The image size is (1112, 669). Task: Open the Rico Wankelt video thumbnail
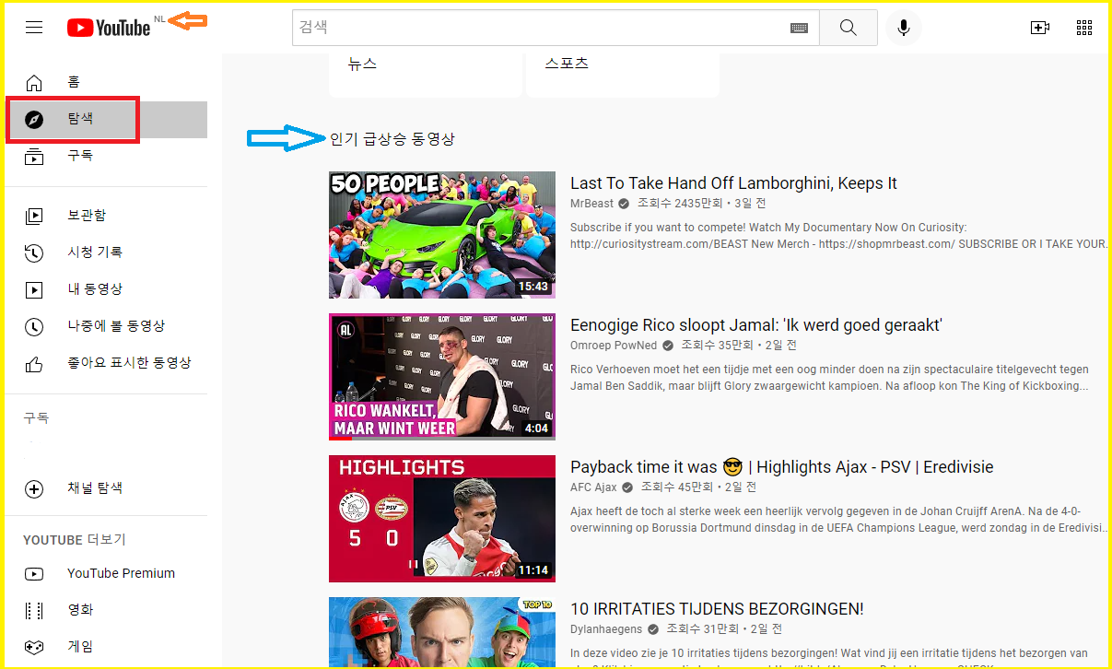(442, 377)
